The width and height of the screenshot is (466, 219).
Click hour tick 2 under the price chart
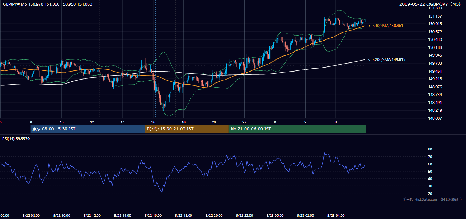click(x=306, y=122)
